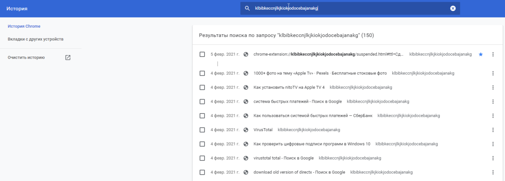Click globe favicon of VirusTotal entry

(246, 130)
